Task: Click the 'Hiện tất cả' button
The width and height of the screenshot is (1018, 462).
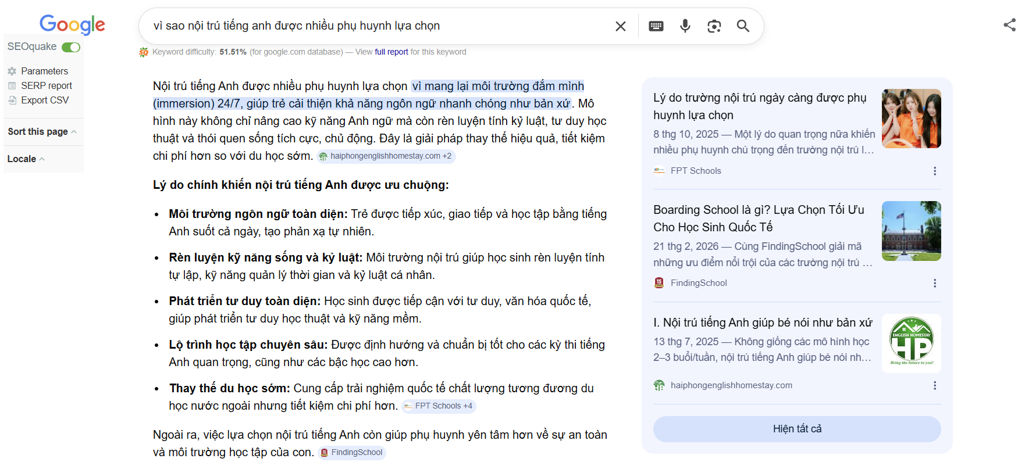Action: [797, 429]
